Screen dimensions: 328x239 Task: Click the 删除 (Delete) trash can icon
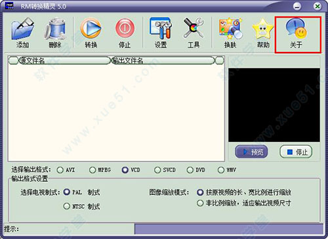pyautogui.click(x=55, y=28)
